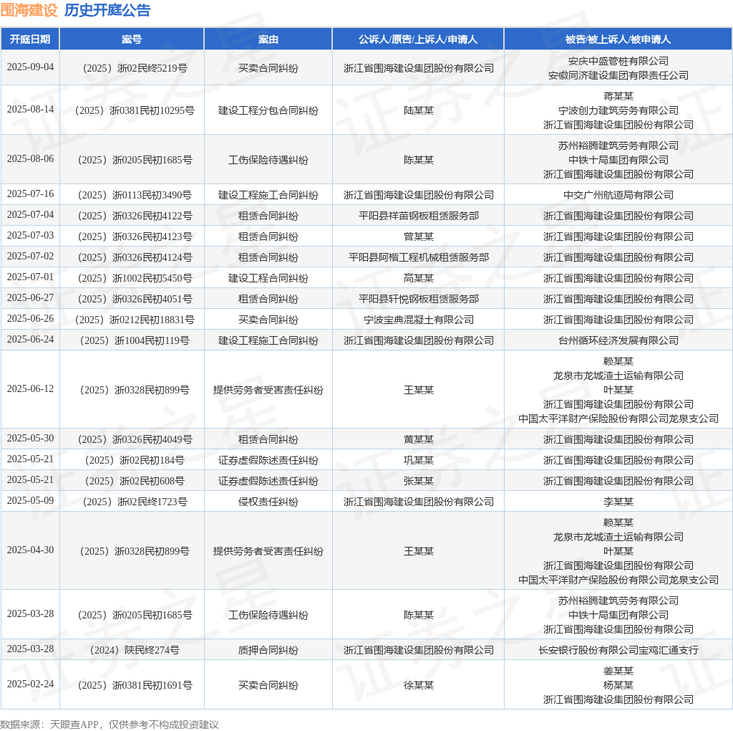This screenshot has width=733, height=731.
Task: Click 安徽同济建设集团有限责任公司 defendant
Action: (618, 75)
